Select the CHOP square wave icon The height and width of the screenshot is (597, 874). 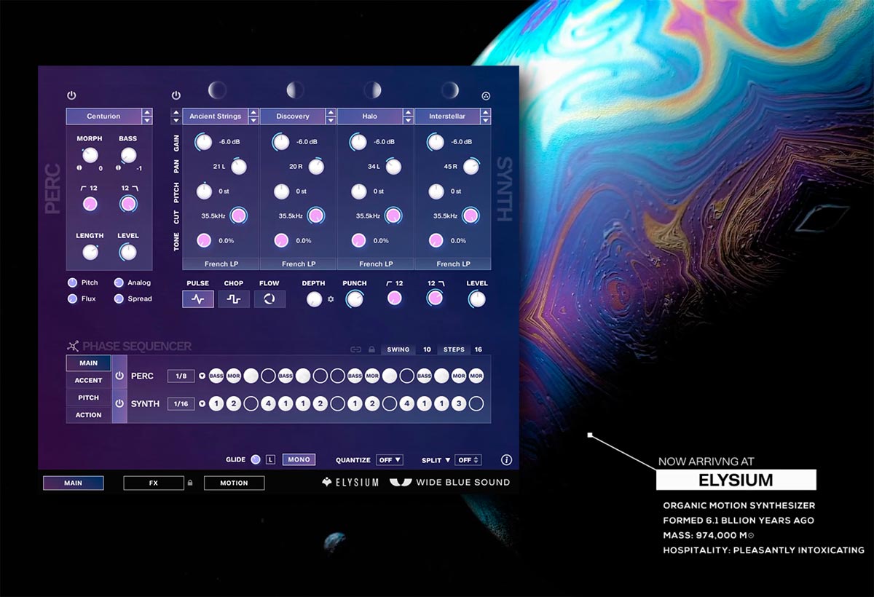pos(234,298)
